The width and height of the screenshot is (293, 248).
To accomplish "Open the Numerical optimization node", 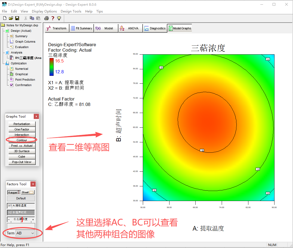I will click(21, 69).
